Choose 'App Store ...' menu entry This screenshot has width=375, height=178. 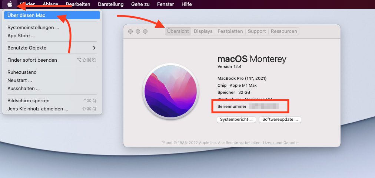pyautogui.click(x=52, y=36)
